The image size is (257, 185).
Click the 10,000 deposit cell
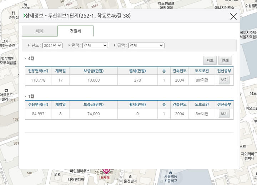coord(94,80)
